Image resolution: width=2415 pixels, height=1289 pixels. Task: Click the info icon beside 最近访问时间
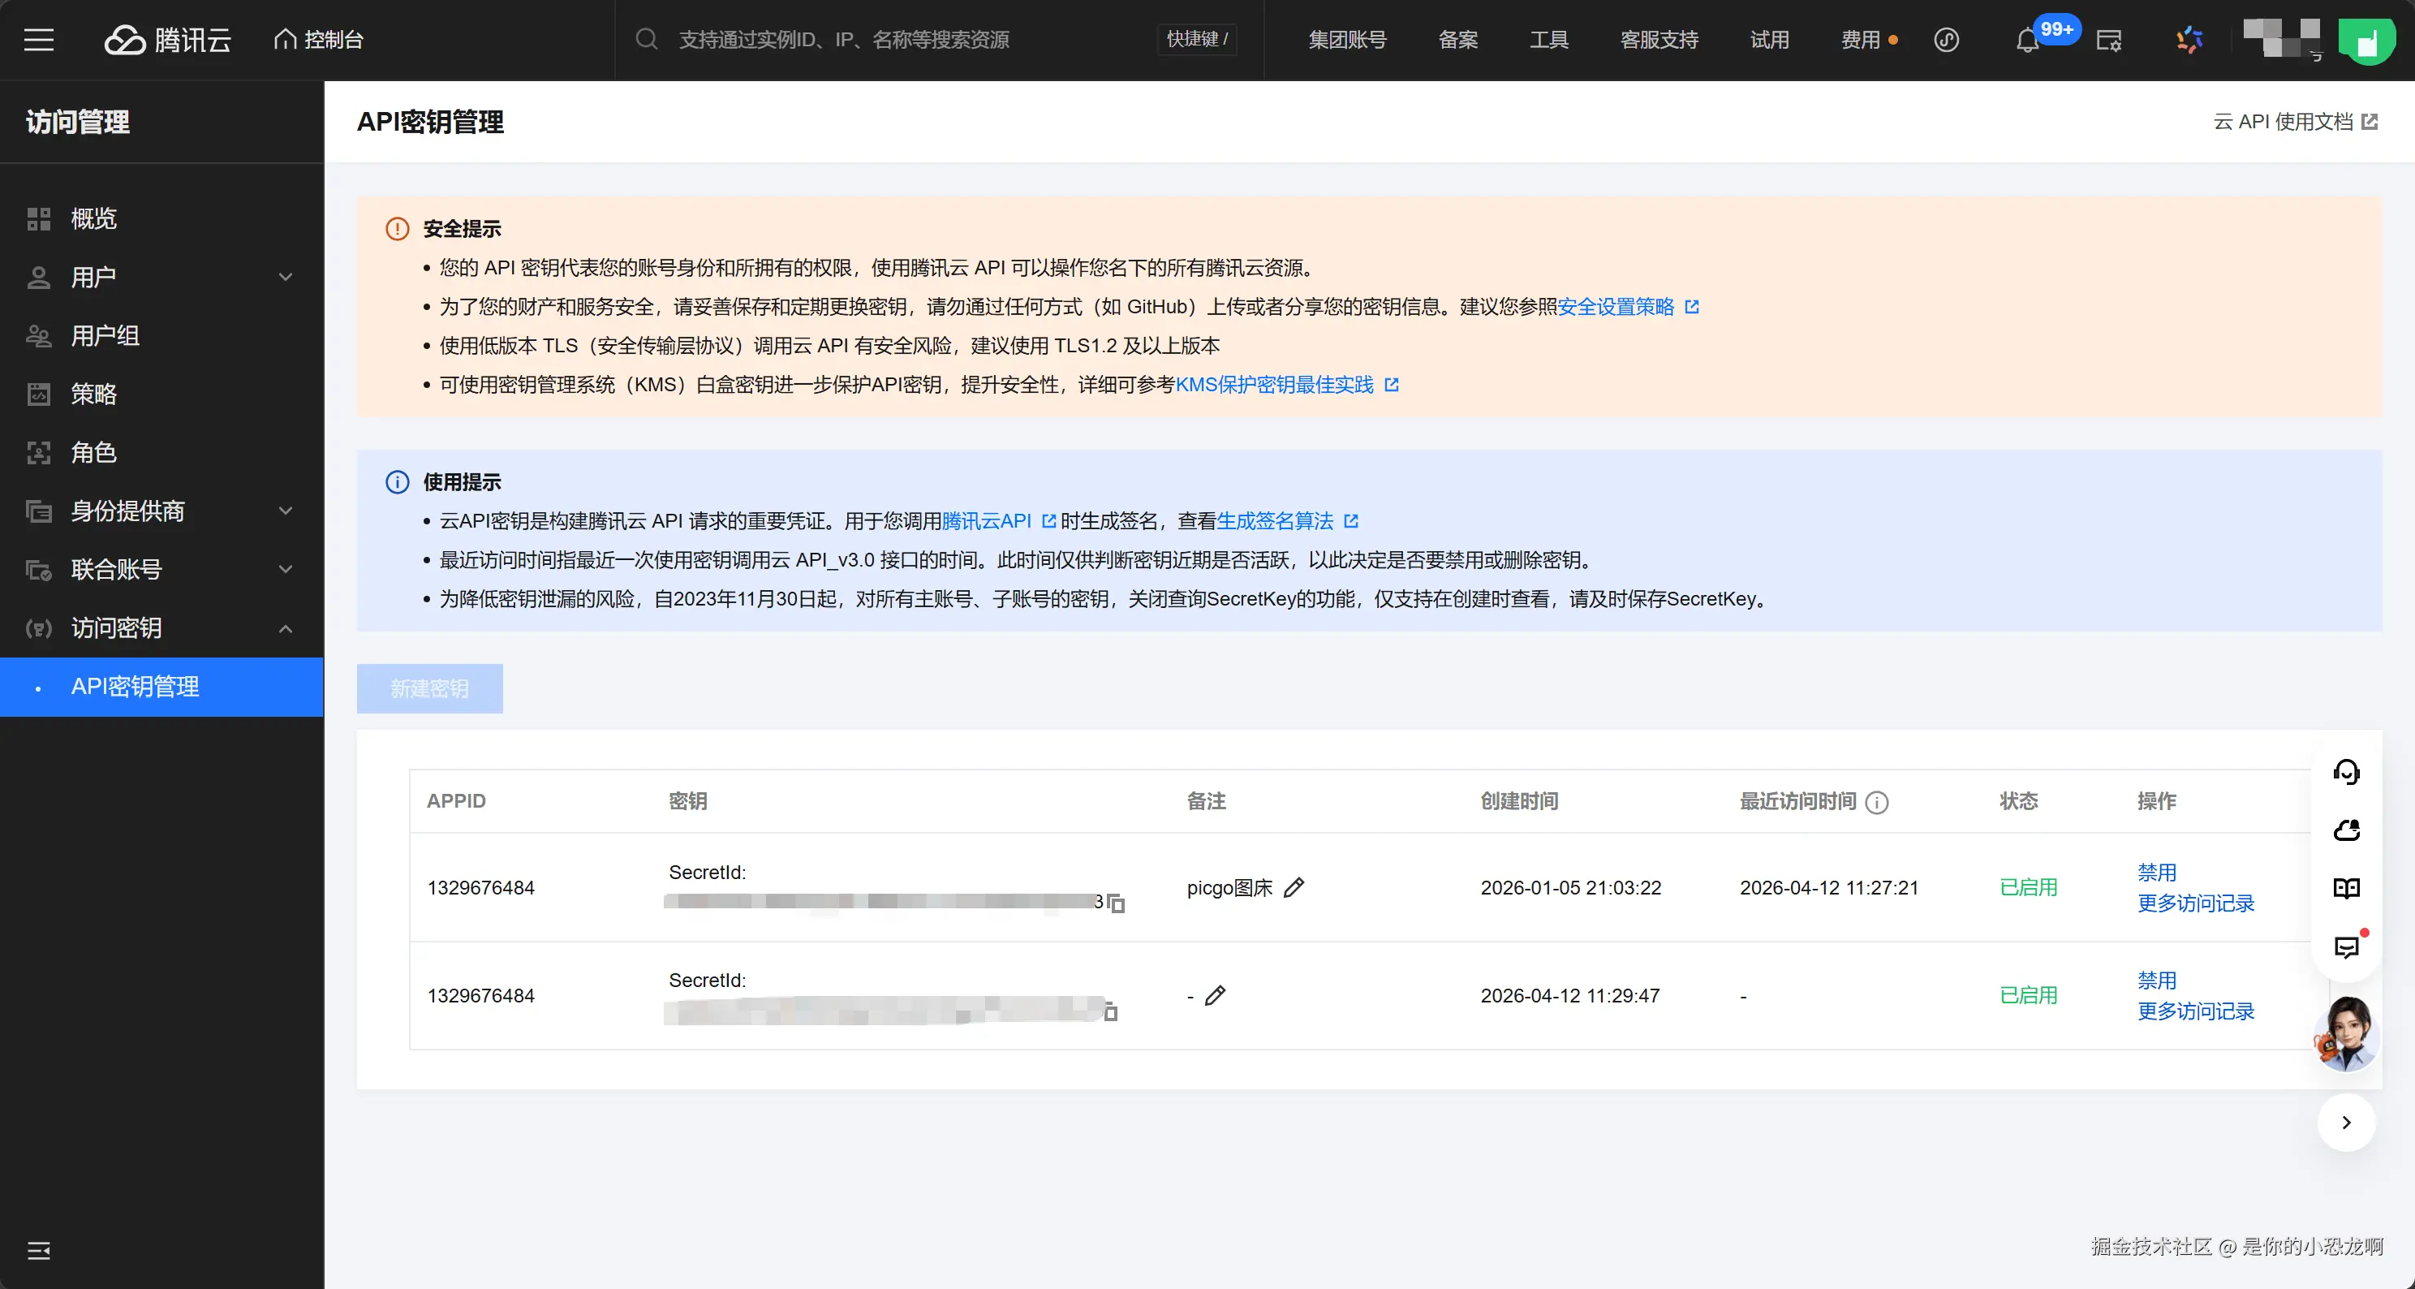point(1877,801)
